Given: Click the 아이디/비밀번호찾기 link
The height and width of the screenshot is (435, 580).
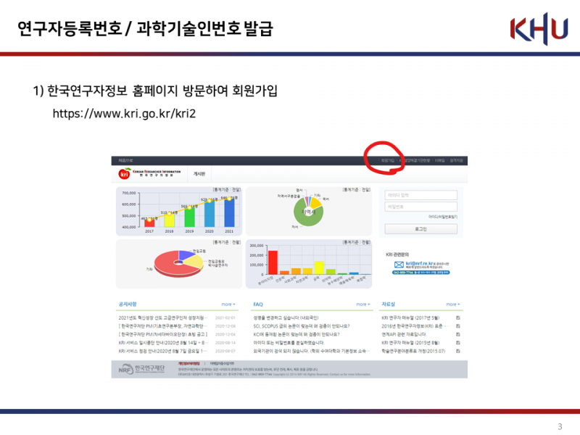Looking at the screenshot, I should (442, 217).
